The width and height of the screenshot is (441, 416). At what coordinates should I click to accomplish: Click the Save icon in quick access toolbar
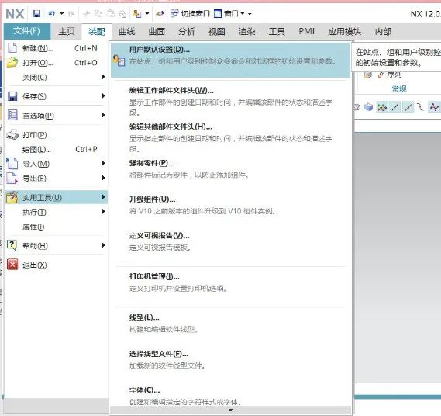36,13
